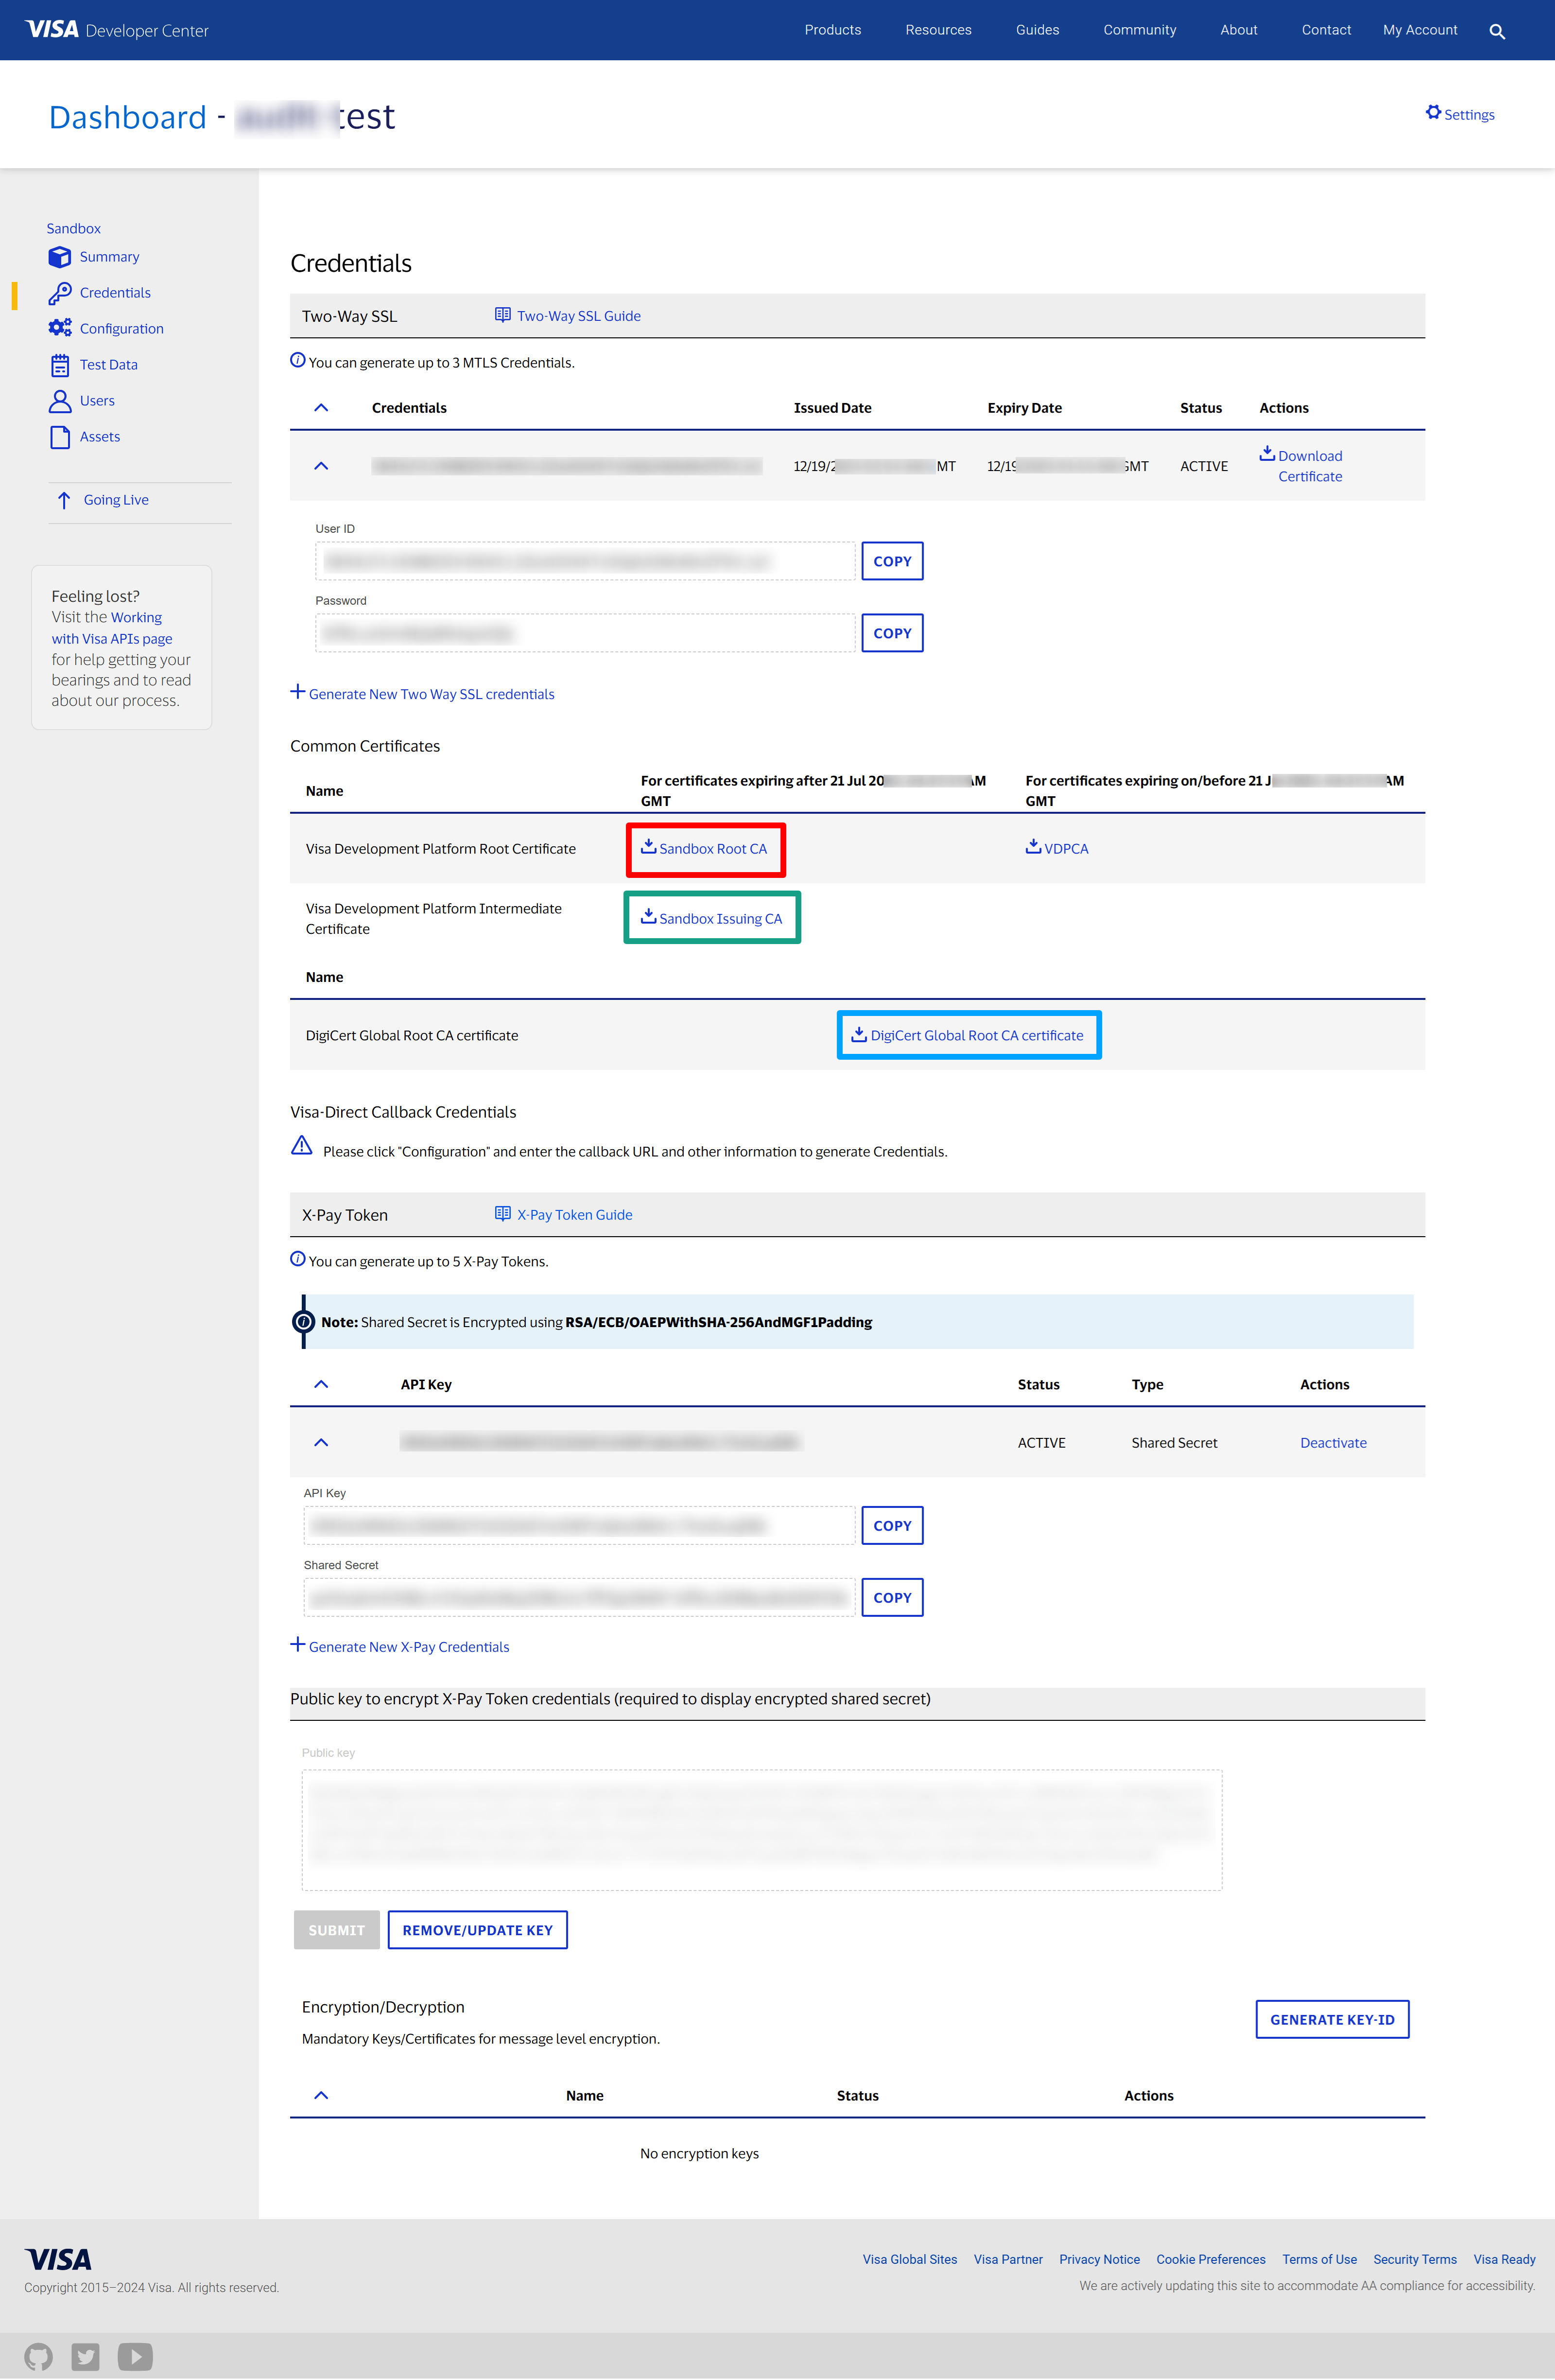Open the YouTube icon in footer

(135, 2357)
